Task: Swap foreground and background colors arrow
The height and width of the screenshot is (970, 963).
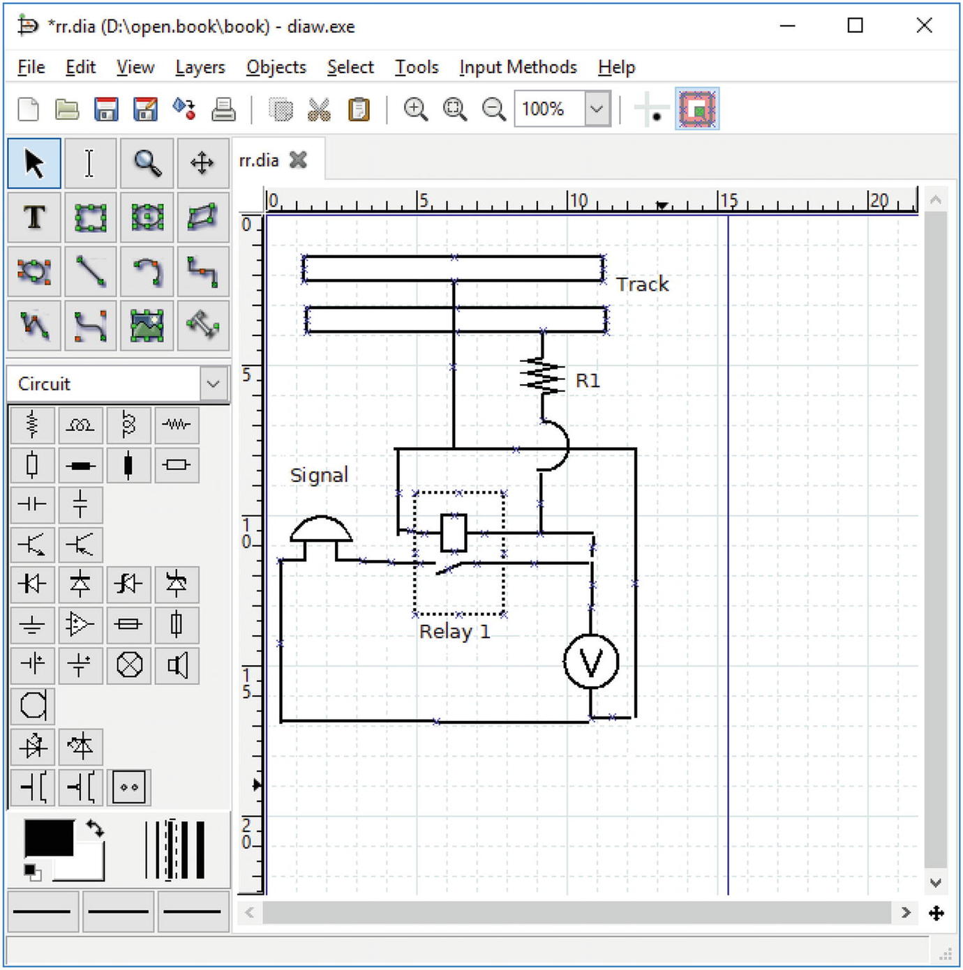Action: coord(95,828)
